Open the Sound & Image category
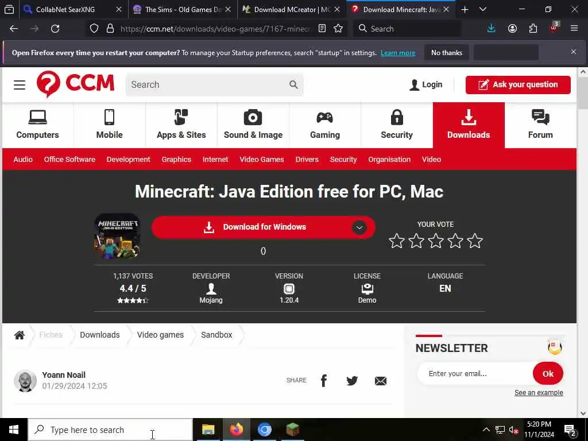The height and width of the screenshot is (441, 588). point(253,125)
